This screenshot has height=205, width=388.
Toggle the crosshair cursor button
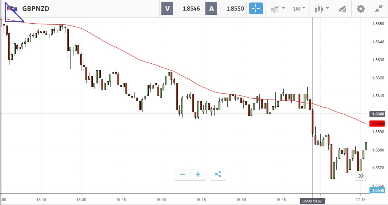(256, 8)
